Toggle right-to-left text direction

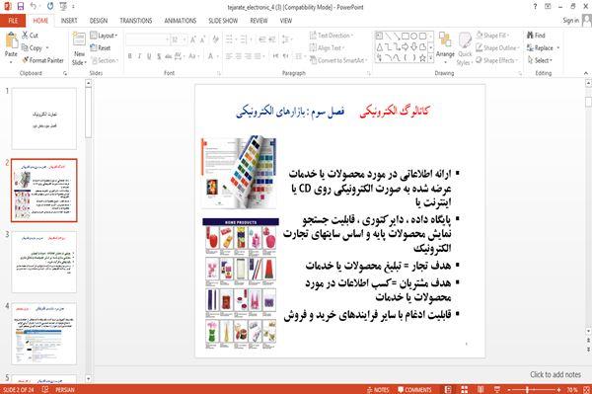pyautogui.click(x=286, y=56)
